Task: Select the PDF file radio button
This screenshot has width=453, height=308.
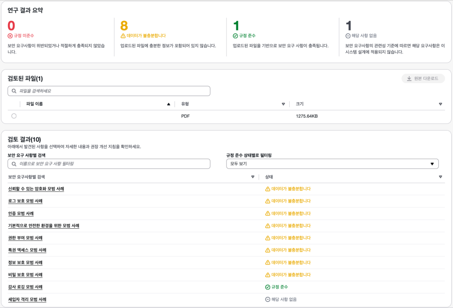Action: (x=14, y=116)
